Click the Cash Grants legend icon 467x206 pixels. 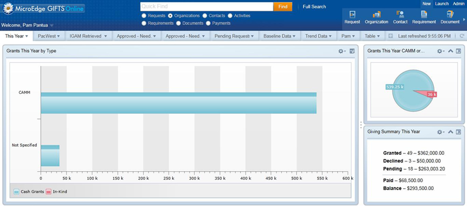[x=16, y=192]
